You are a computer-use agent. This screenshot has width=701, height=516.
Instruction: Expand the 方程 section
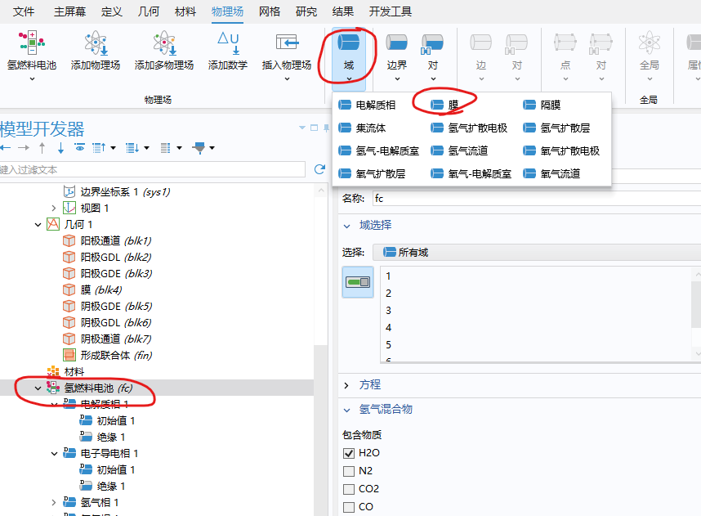coord(347,385)
